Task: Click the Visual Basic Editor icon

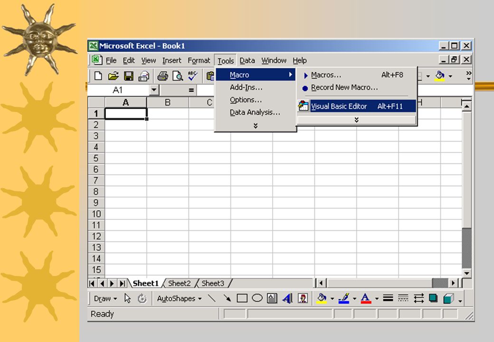Action: (303, 106)
